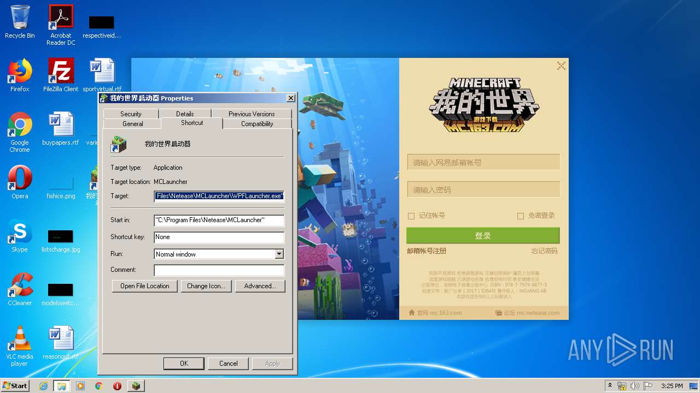
Task: Click Minecraft launcher taskbar icon
Action: (x=136, y=386)
